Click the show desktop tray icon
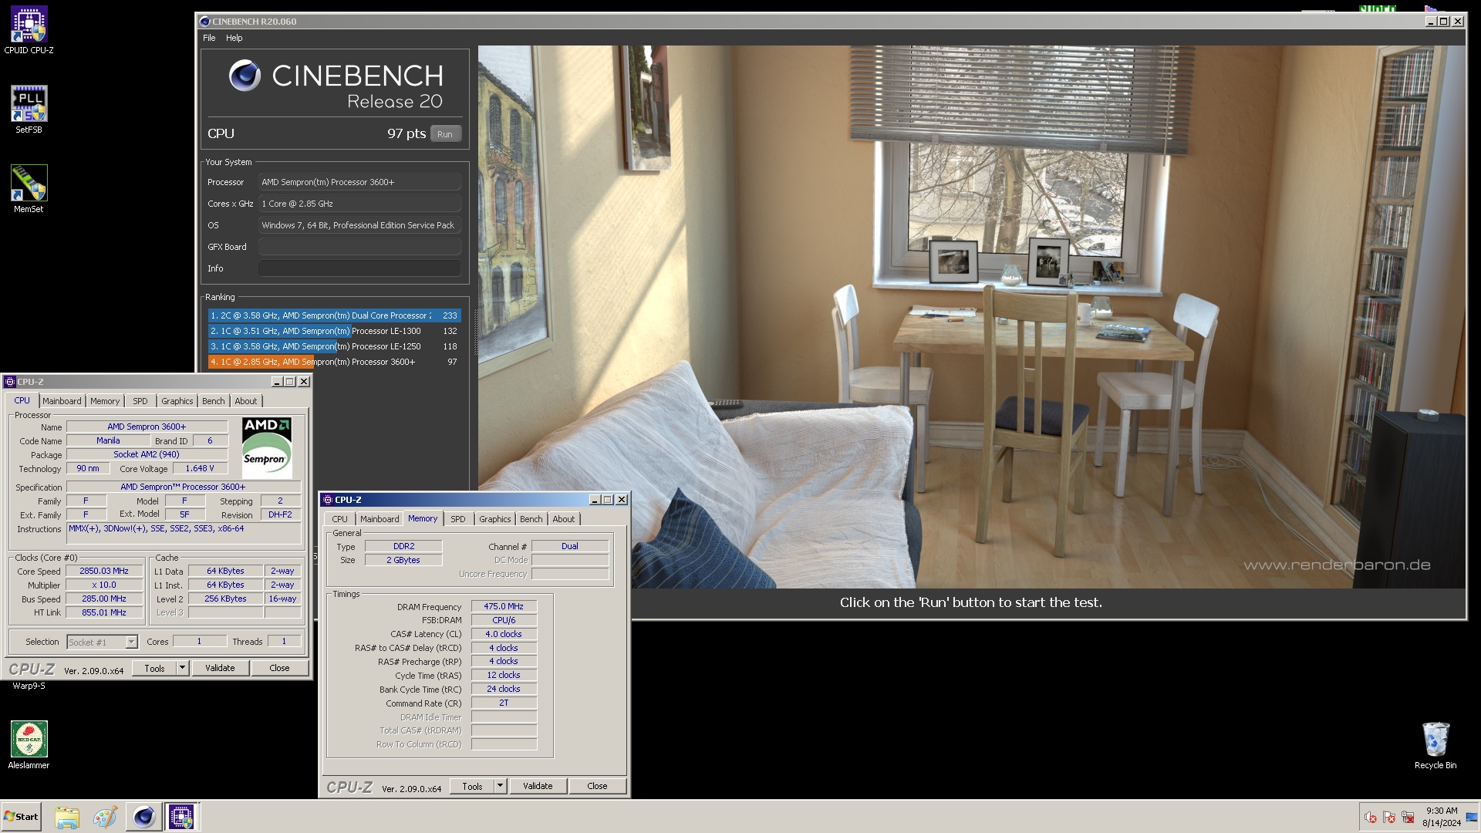The image size is (1481, 833). [x=1472, y=817]
